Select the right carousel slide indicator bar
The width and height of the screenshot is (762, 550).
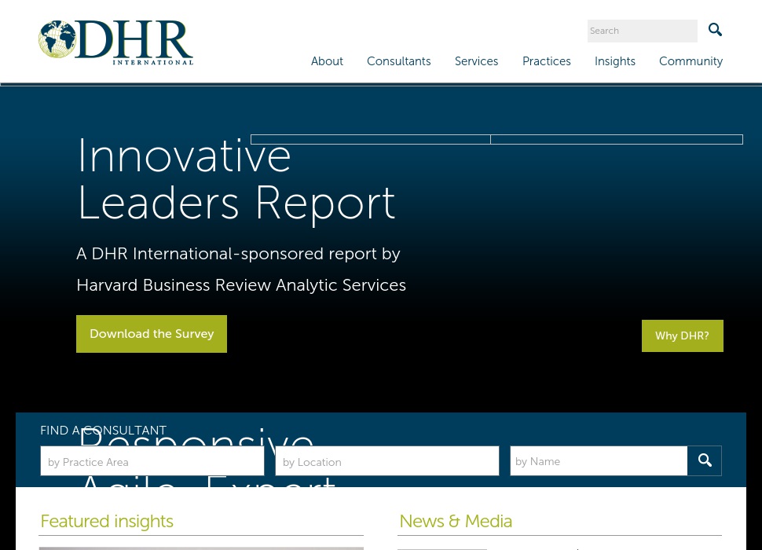[x=616, y=140]
